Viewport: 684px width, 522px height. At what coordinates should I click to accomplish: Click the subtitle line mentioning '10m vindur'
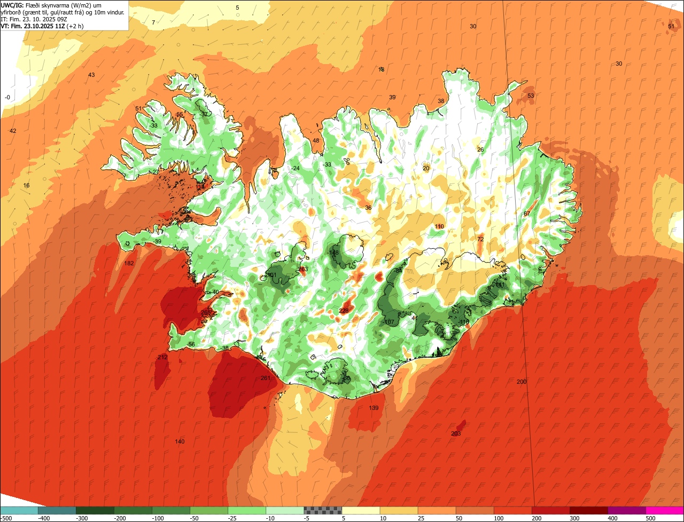63,12
